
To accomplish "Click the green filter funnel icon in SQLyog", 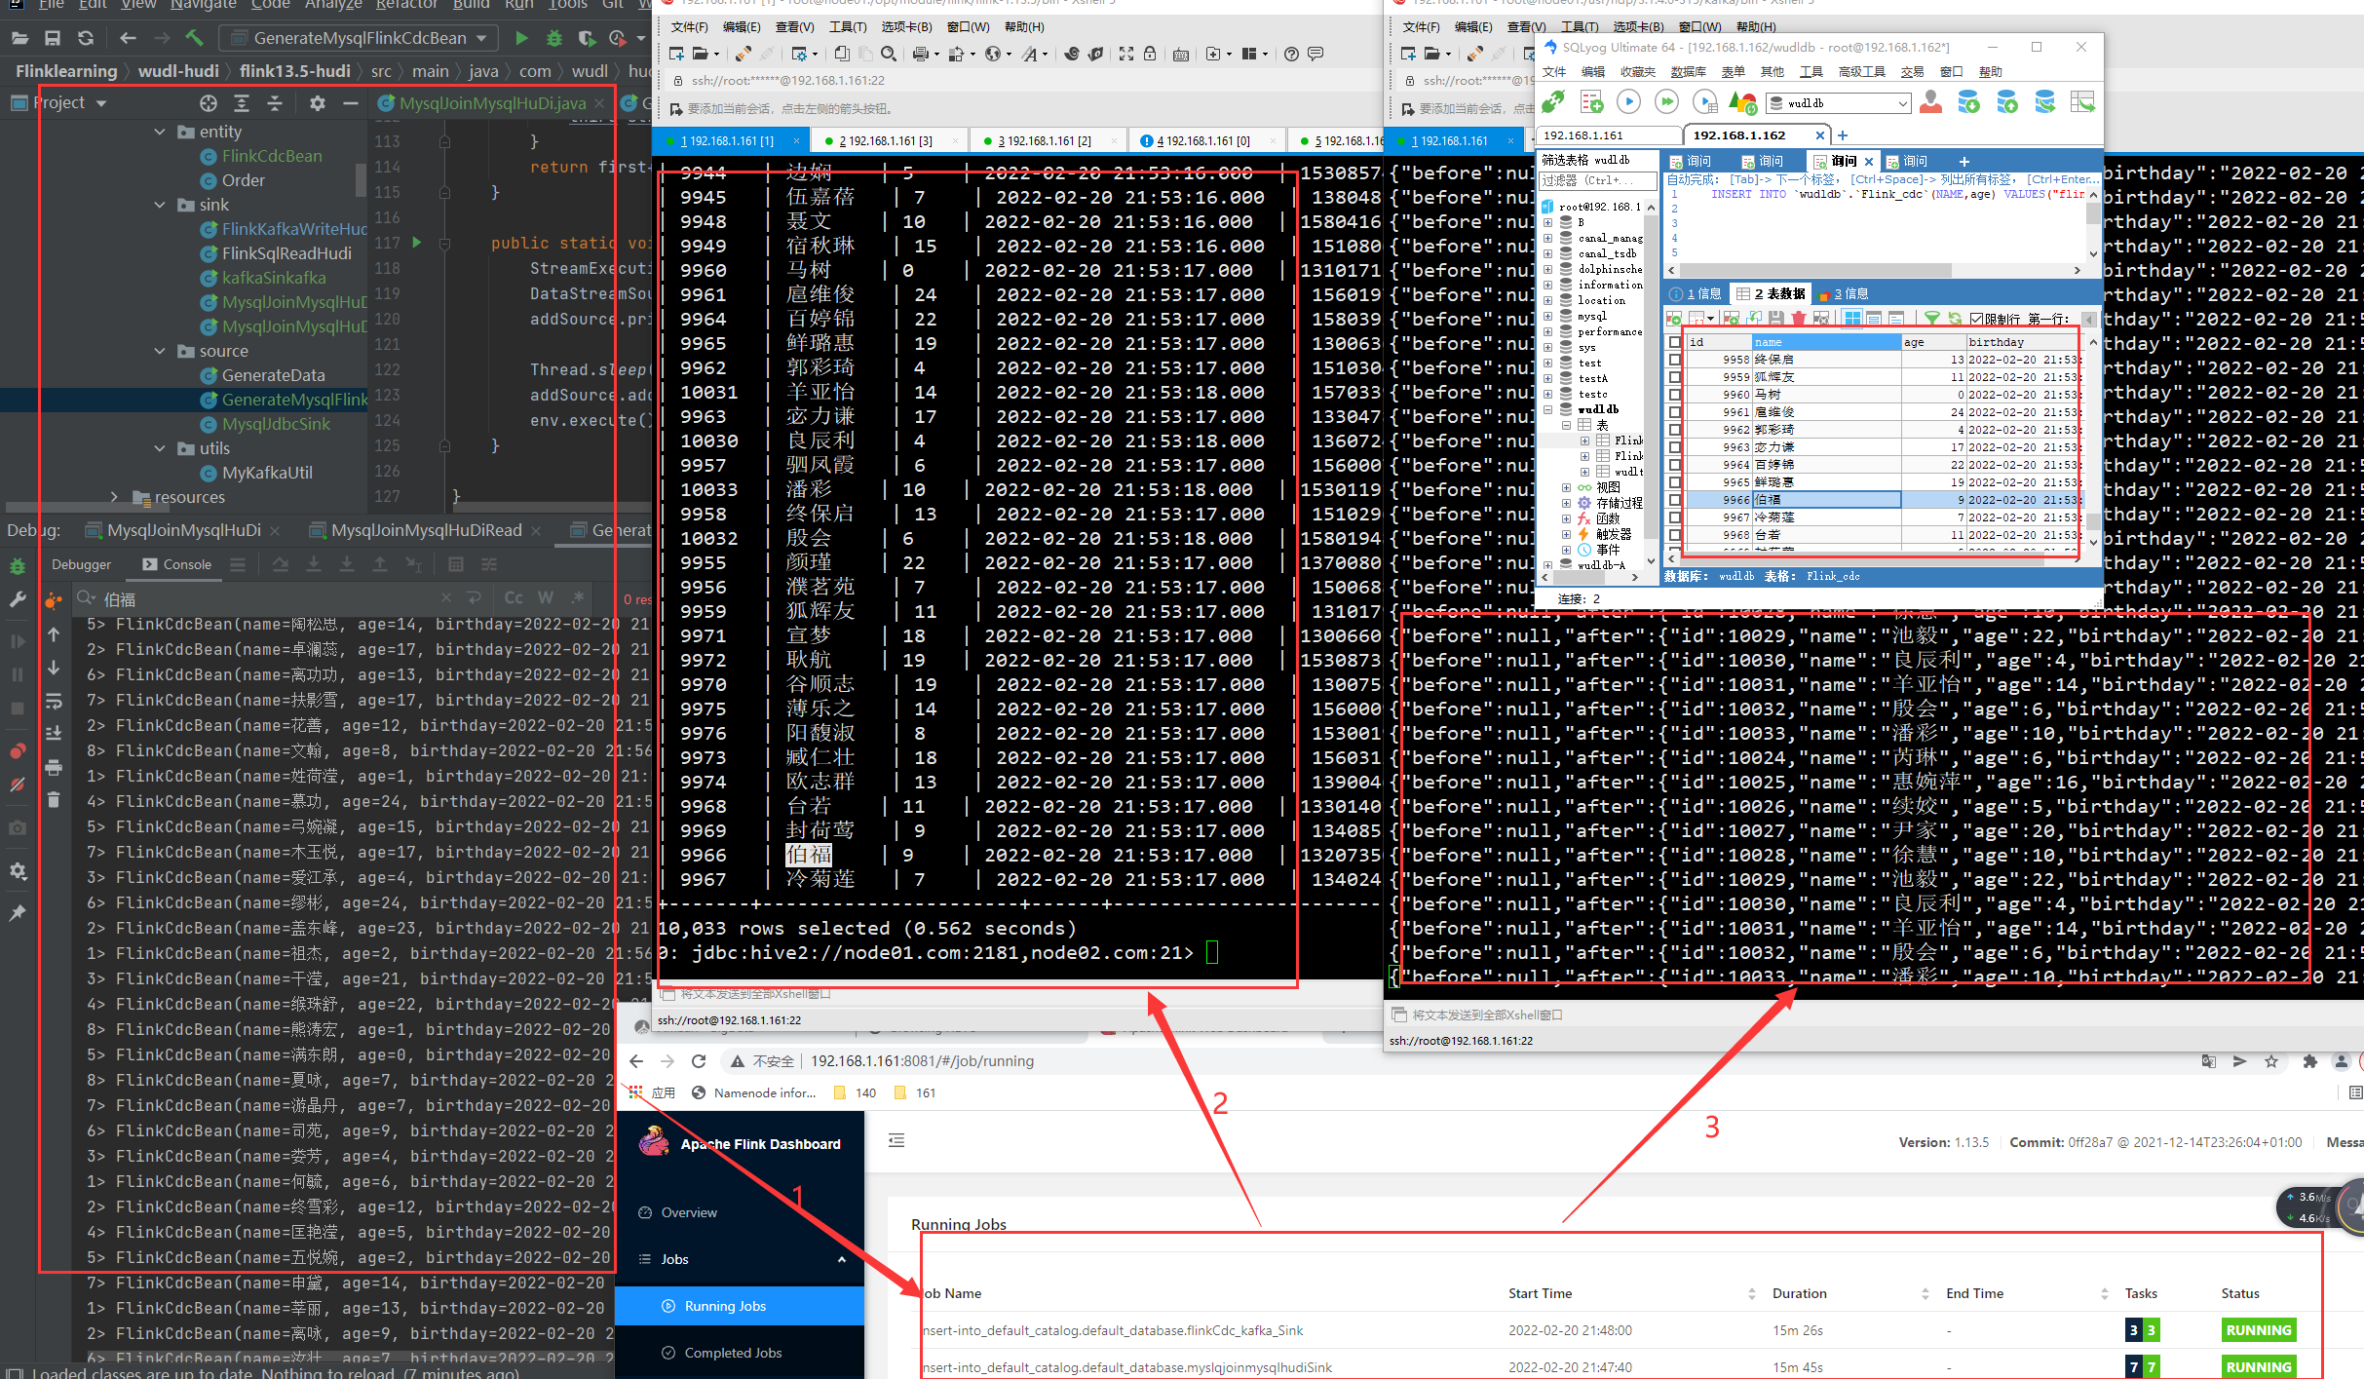I will [x=1931, y=318].
